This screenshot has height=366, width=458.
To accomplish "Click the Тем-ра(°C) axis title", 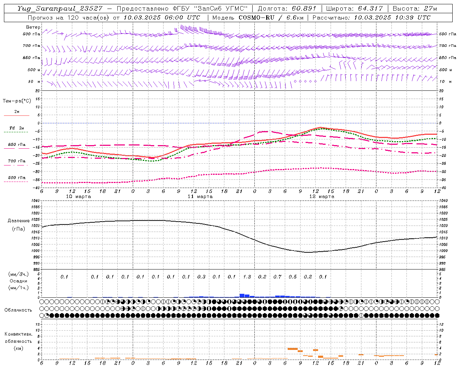I will point(17,101).
